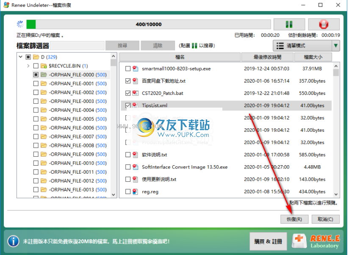
Task: Select the -ORPHAN_FILE-0006 folder
Action: pos(78,128)
